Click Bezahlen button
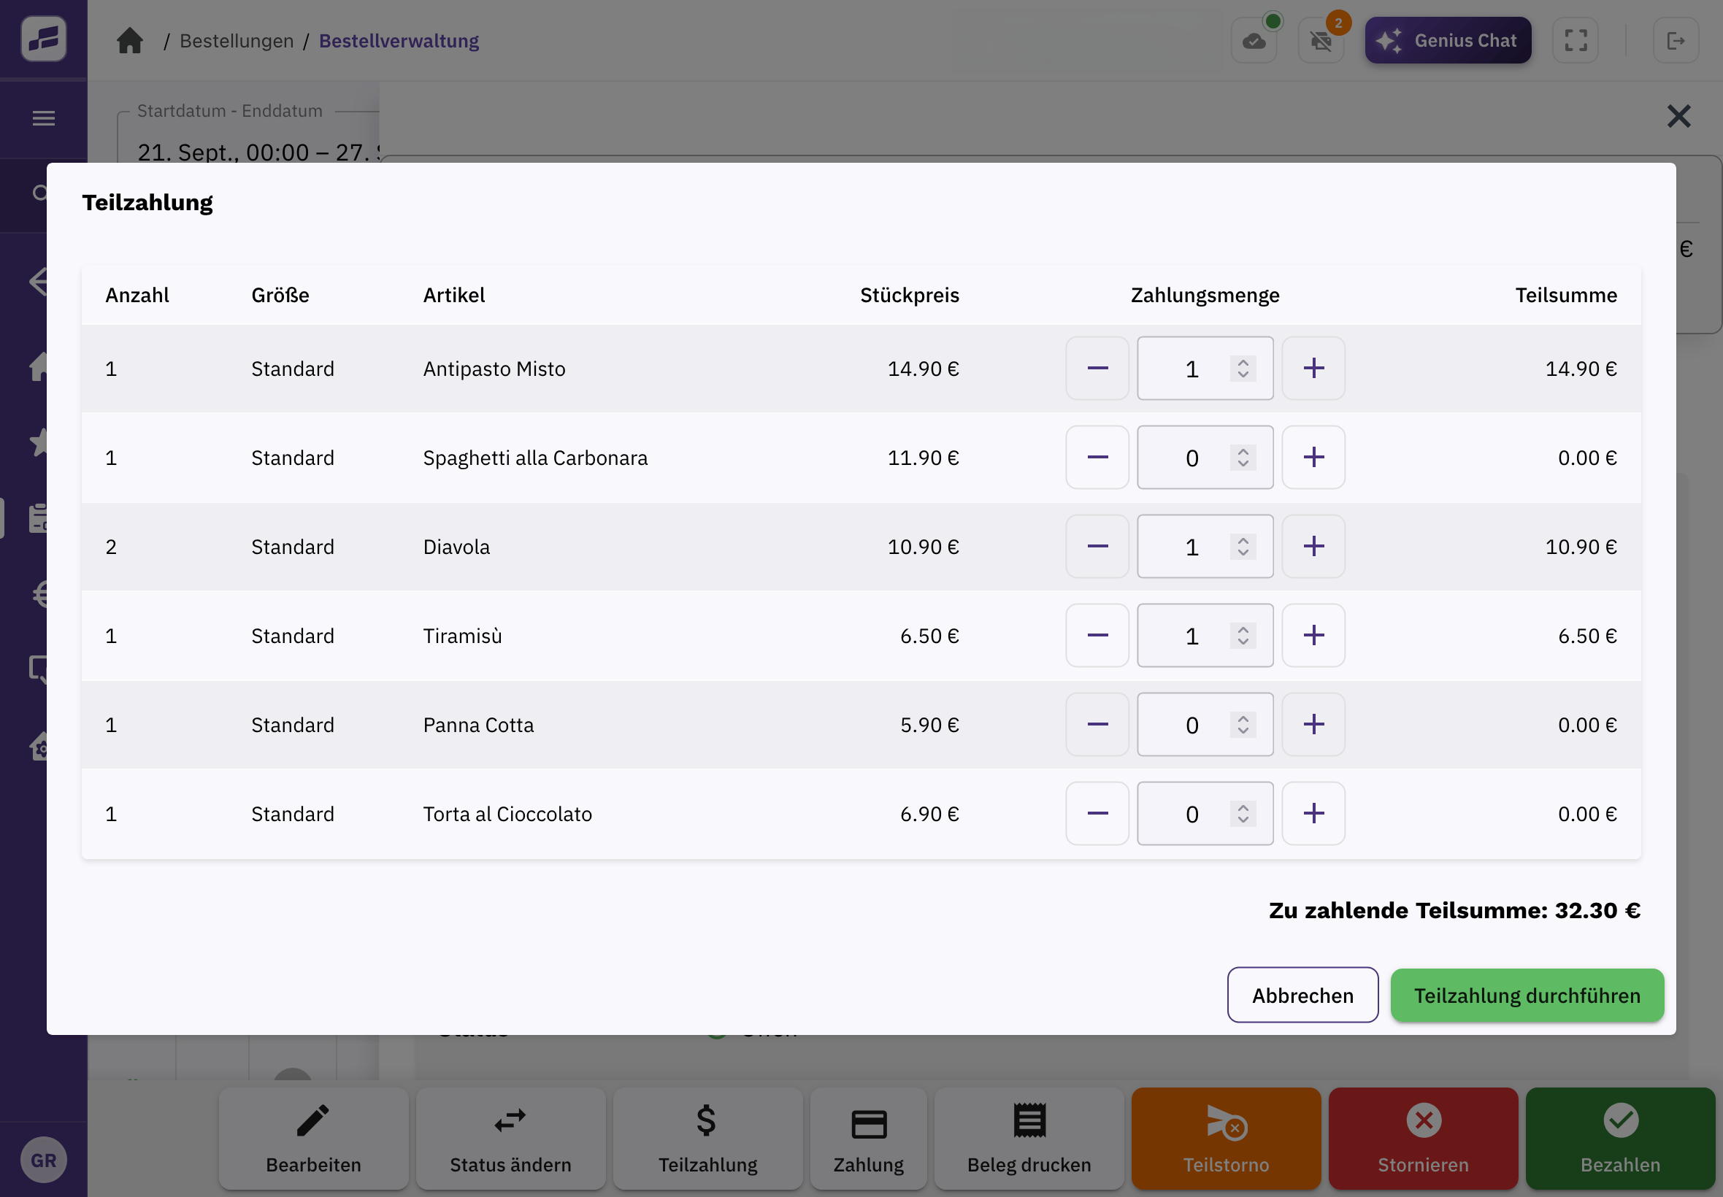The height and width of the screenshot is (1197, 1723). (x=1620, y=1139)
